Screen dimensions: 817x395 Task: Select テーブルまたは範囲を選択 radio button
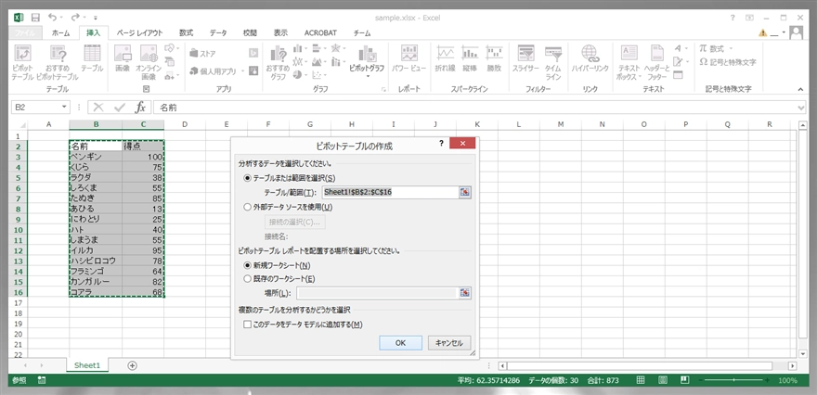[248, 178]
